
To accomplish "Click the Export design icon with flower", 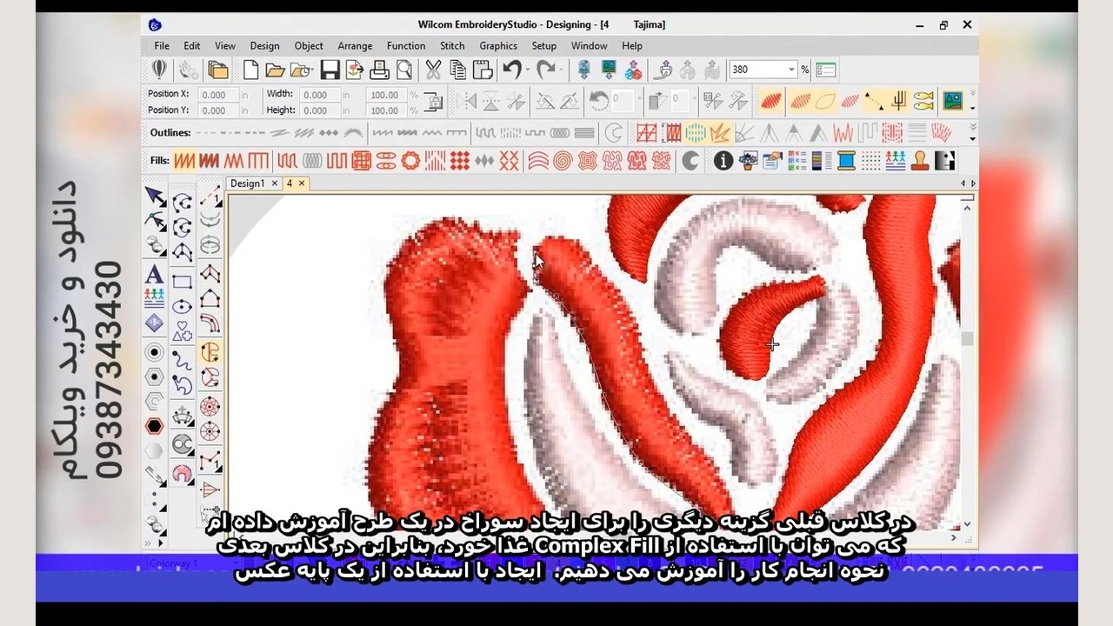I will pos(354,70).
